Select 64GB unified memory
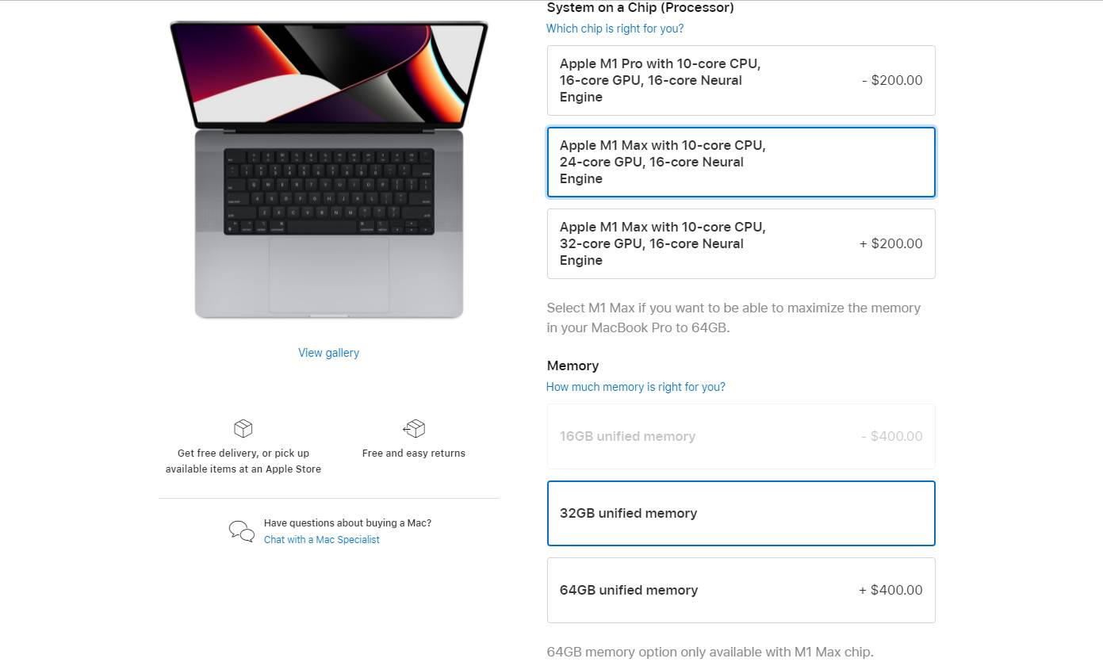The image size is (1103, 666). click(741, 590)
